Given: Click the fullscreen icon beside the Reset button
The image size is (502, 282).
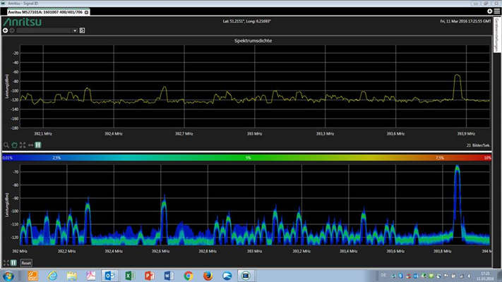Looking at the screenshot, I should click(x=6, y=262).
